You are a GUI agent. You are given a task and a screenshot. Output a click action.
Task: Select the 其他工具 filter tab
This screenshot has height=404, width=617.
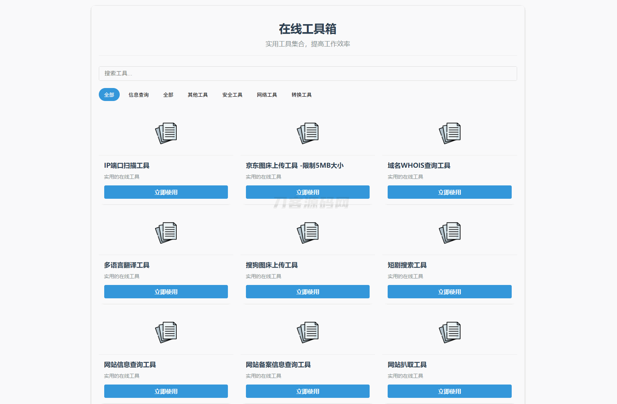(198, 95)
